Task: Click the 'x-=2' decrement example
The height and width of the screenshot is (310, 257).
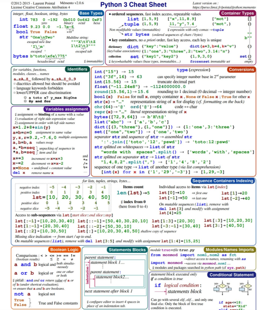Action: [18, 163]
